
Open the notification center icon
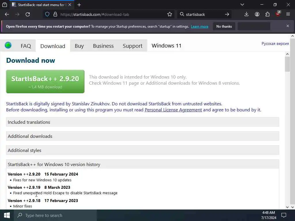click(x=284, y=215)
